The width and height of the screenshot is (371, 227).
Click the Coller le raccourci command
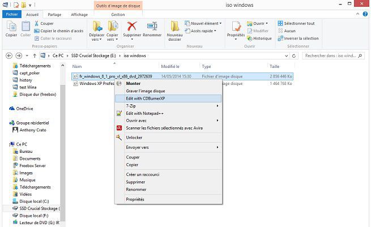pyautogui.click(x=53, y=38)
